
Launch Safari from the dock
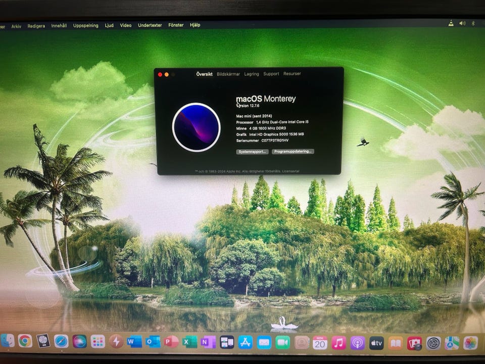pos(61,342)
